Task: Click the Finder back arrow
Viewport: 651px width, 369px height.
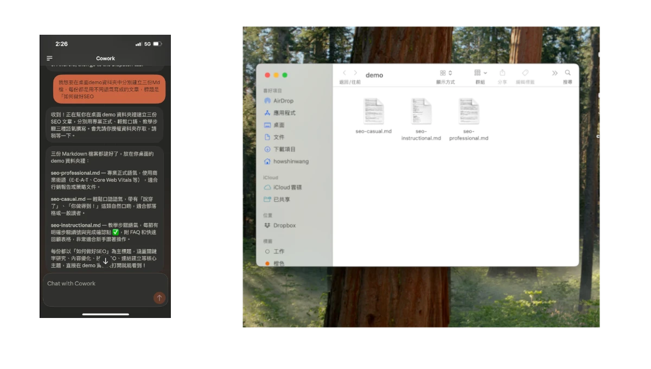Action: click(344, 73)
